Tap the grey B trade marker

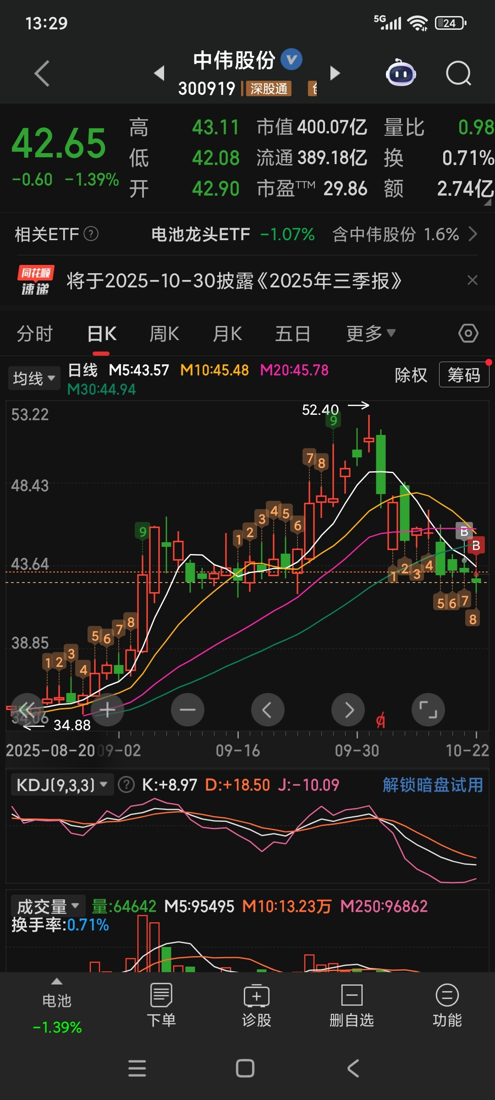(x=464, y=532)
